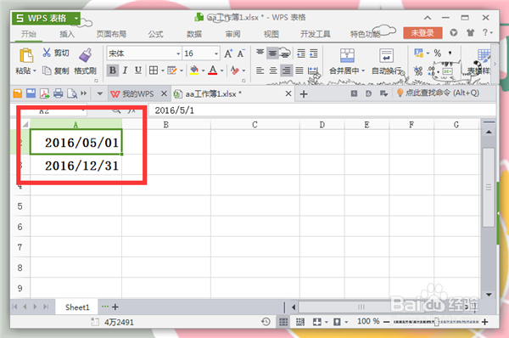Apply comma thousands separator style
The height and width of the screenshot is (338, 509).
450,53
